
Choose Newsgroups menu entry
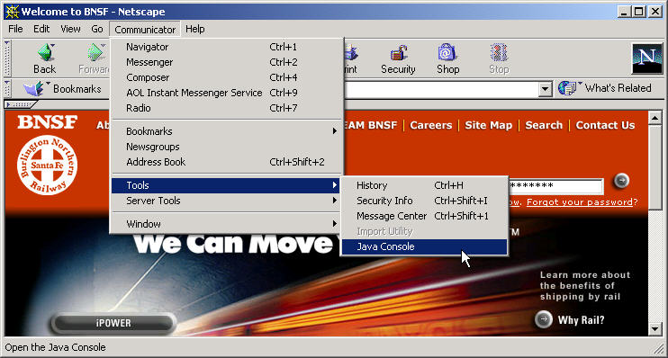click(x=226, y=147)
